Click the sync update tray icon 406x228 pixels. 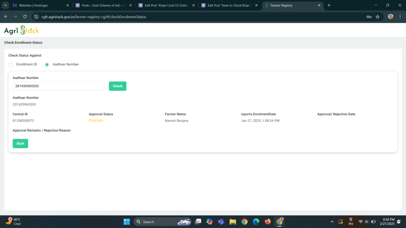tap(341, 222)
